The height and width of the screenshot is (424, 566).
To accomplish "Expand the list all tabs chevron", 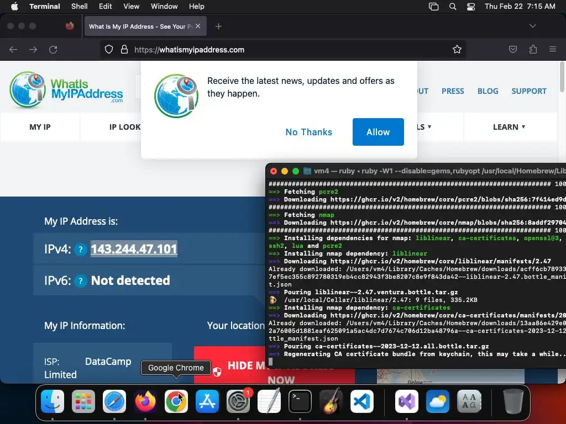I will (532, 26).
